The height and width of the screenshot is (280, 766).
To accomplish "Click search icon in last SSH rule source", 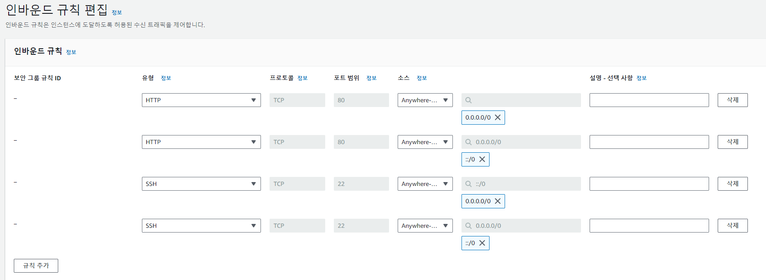I will coord(468,226).
